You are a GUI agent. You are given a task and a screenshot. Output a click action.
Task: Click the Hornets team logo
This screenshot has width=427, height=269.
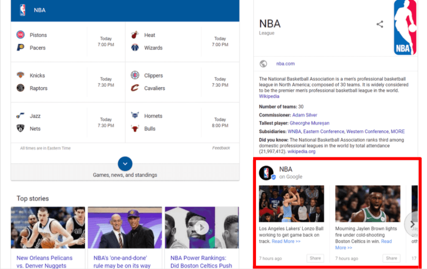coord(135,115)
